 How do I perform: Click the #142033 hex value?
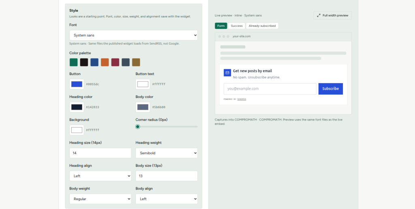coord(93,107)
